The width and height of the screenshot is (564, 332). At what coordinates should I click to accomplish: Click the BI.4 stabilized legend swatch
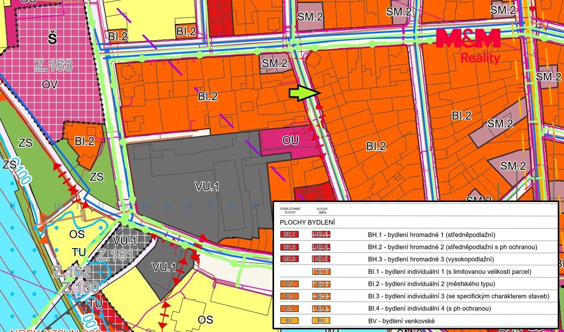(x=289, y=309)
